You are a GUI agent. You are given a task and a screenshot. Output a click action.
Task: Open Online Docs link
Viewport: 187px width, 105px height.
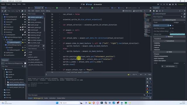click(127, 11)
